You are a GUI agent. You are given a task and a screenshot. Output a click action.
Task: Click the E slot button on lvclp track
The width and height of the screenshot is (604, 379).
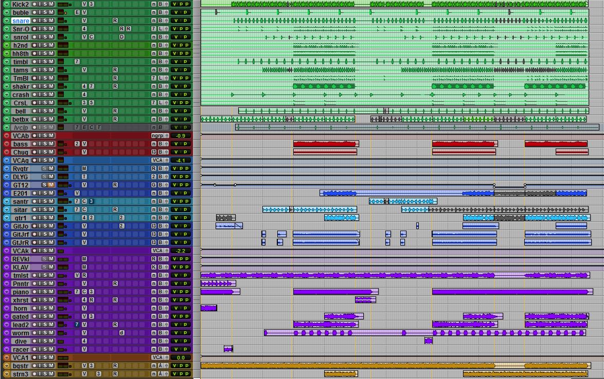coord(85,127)
